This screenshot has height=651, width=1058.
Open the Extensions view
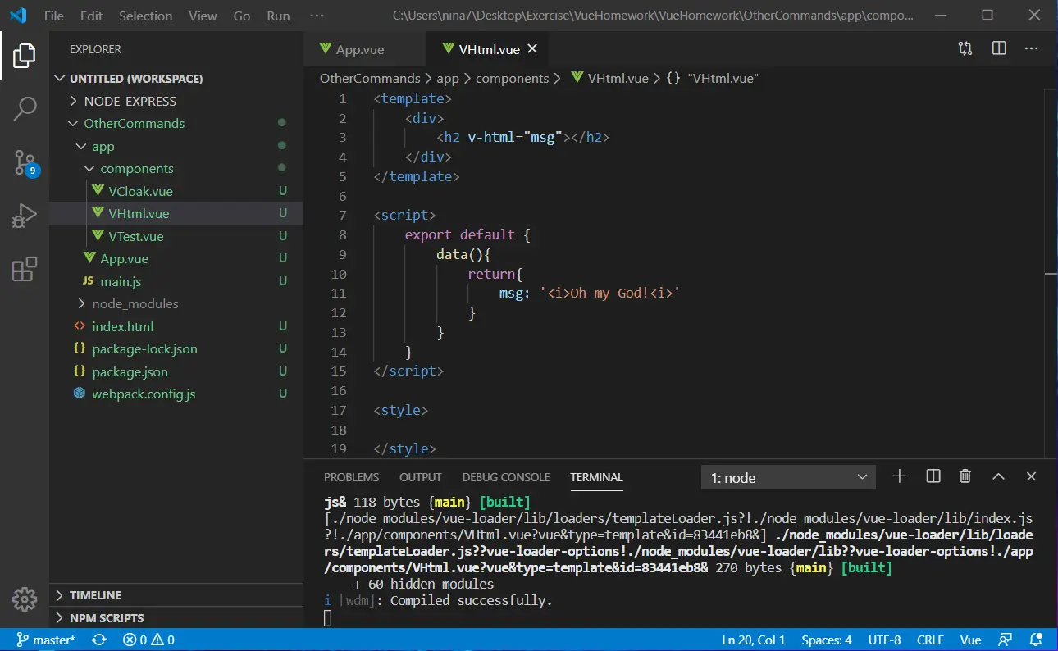pos(25,269)
